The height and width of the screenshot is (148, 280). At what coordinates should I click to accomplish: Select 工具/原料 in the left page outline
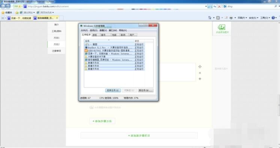57,31
